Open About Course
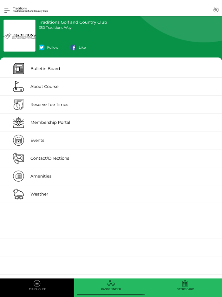This screenshot has height=297, width=222. pos(111,86)
